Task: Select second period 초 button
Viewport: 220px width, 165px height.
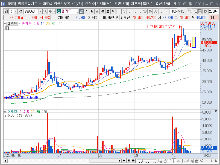Action: 108,11
